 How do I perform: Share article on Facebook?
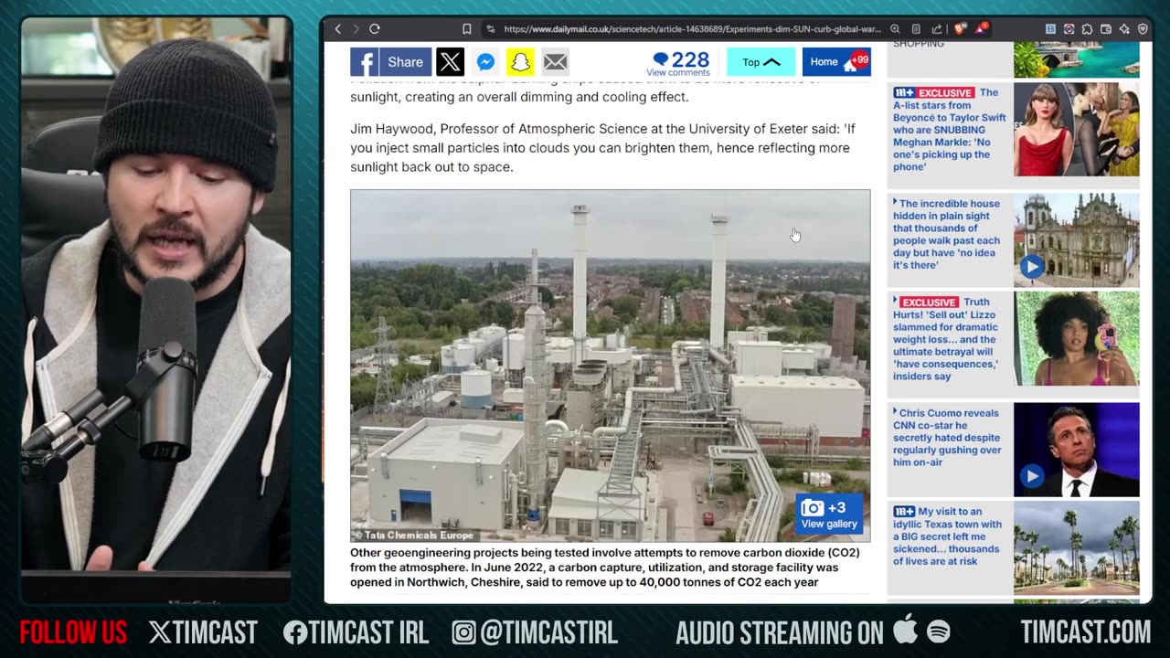(x=391, y=62)
